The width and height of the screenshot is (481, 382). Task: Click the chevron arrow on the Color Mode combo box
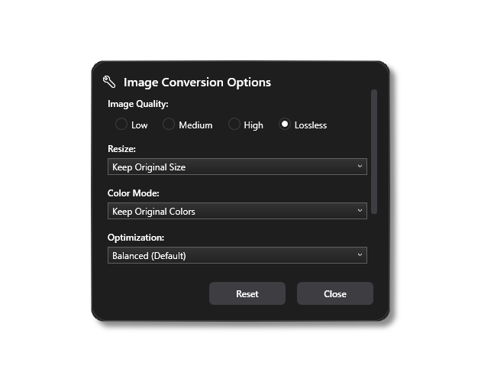(x=360, y=210)
